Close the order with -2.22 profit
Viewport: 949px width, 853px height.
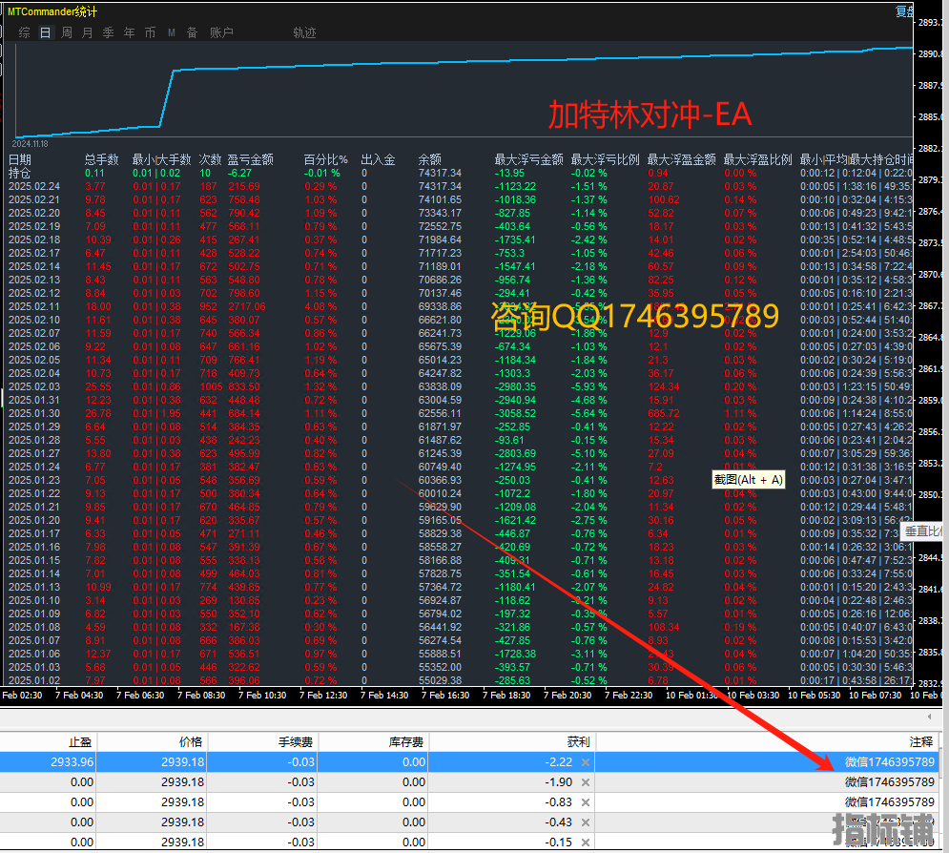pyautogui.click(x=586, y=762)
